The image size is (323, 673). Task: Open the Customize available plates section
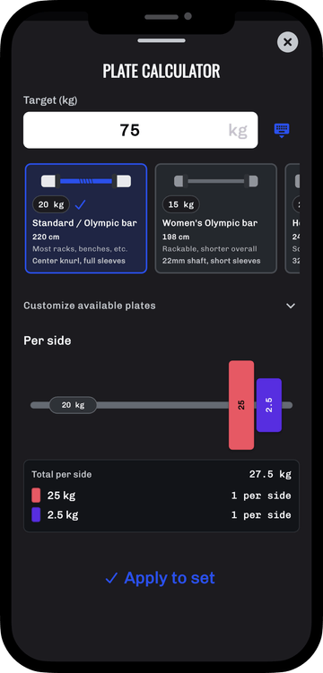[x=161, y=306]
